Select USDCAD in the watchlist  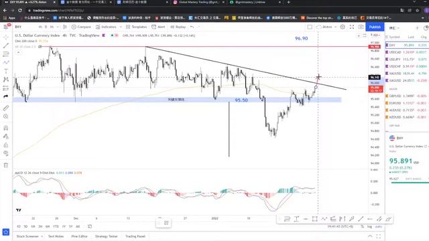[x=407, y=52]
